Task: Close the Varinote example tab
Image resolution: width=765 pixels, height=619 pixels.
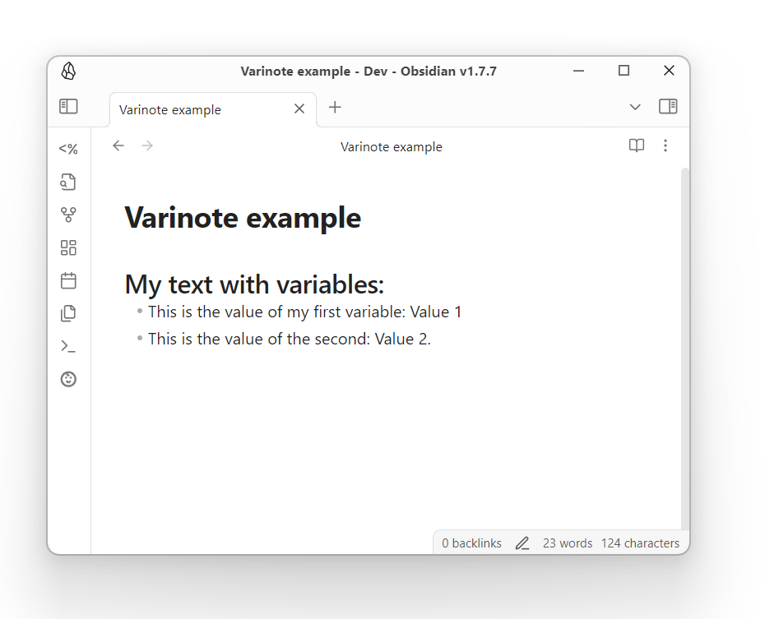Action: click(299, 109)
